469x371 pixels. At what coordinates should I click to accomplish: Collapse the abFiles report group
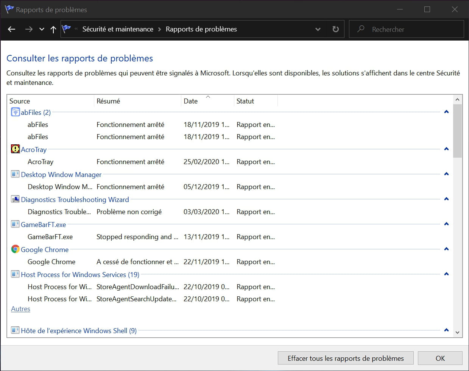(446, 111)
